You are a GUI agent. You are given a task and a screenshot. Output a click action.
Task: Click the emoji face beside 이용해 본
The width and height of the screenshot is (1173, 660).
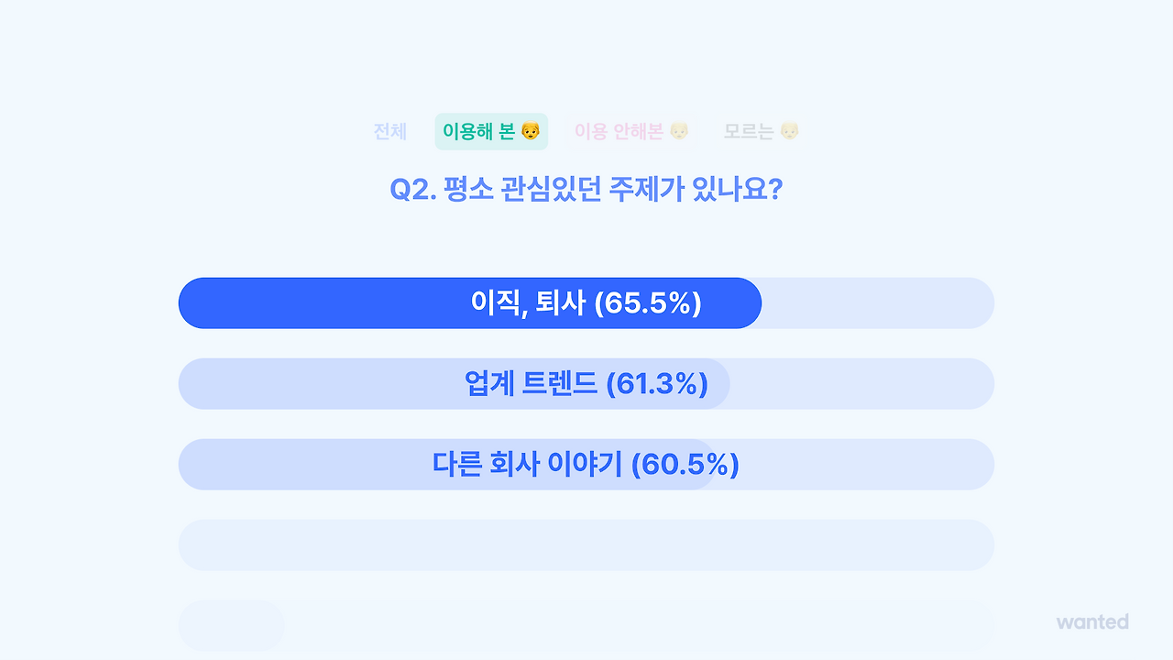pos(531,131)
